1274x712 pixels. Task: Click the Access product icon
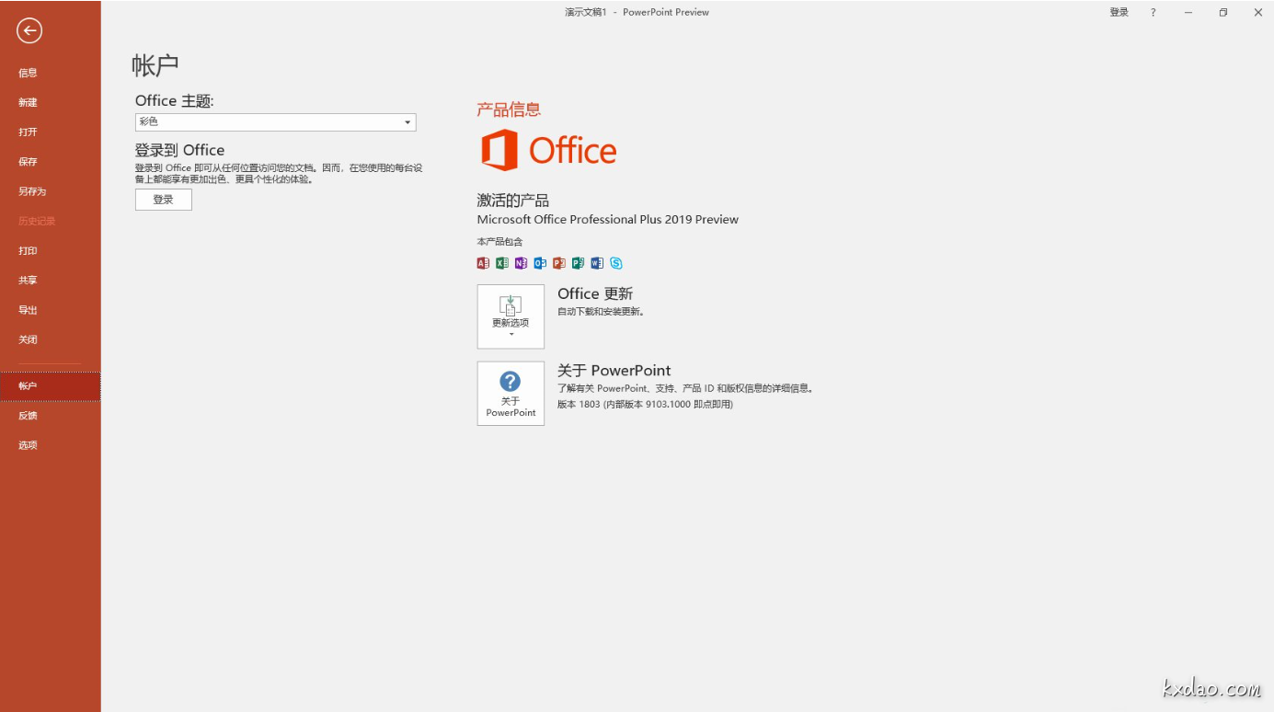(x=483, y=263)
